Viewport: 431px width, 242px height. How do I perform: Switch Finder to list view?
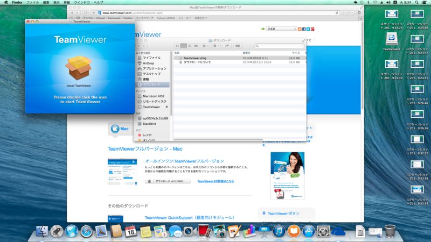184,46
